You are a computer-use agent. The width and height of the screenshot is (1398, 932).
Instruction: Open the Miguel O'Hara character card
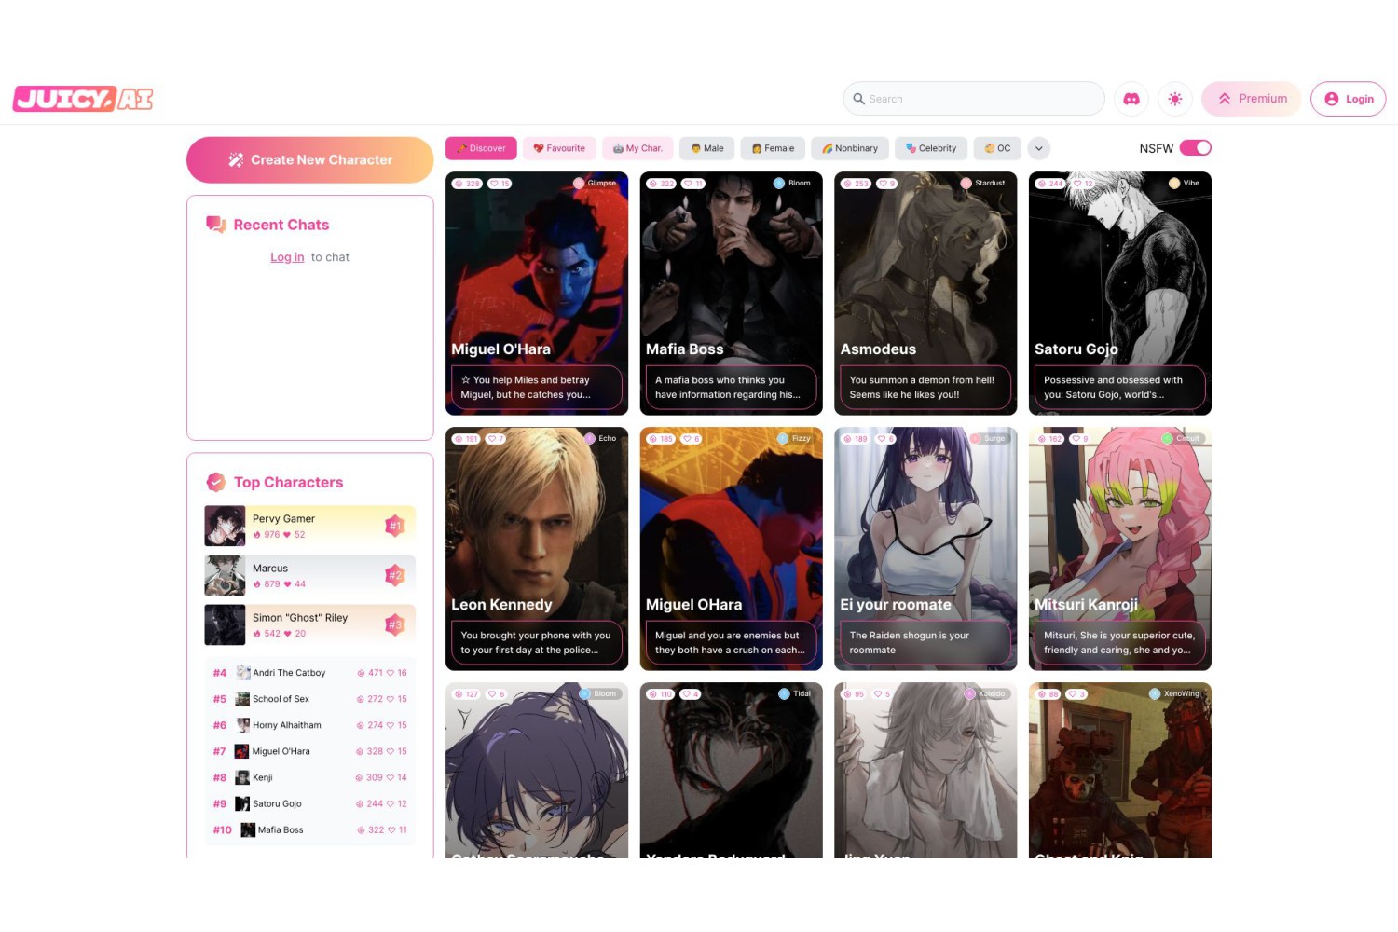point(537,294)
